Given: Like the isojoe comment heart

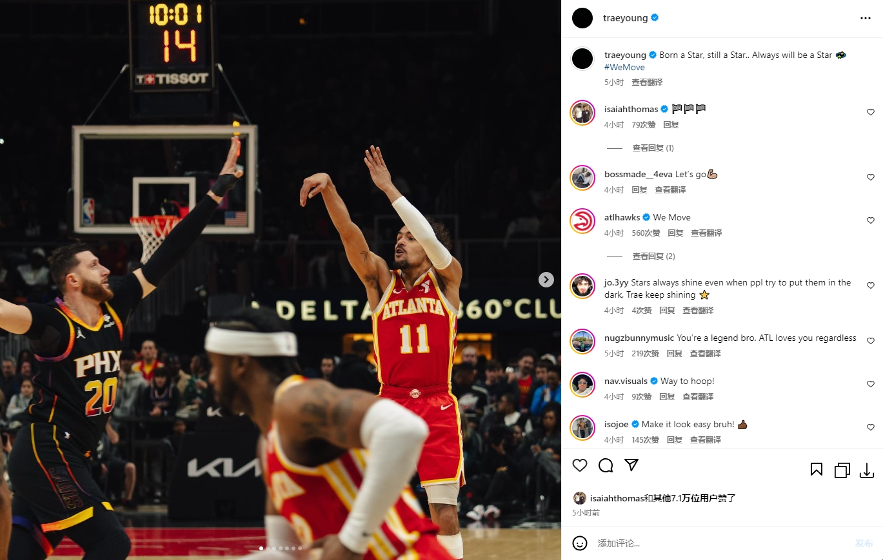Looking at the screenshot, I should 871,427.
